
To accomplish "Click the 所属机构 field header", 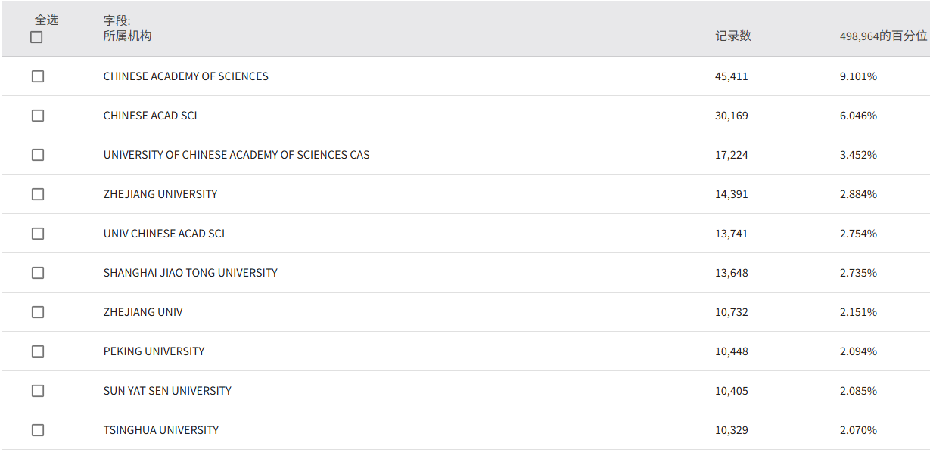I will (127, 36).
